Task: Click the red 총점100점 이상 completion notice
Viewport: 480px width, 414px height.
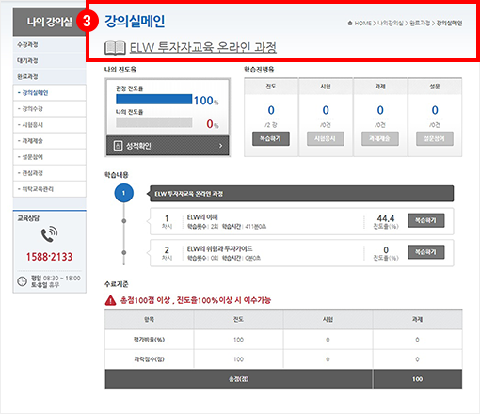Action: pyautogui.click(x=196, y=300)
